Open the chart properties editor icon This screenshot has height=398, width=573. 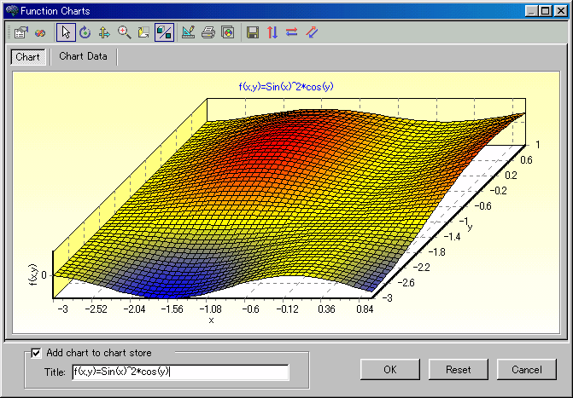(21, 33)
